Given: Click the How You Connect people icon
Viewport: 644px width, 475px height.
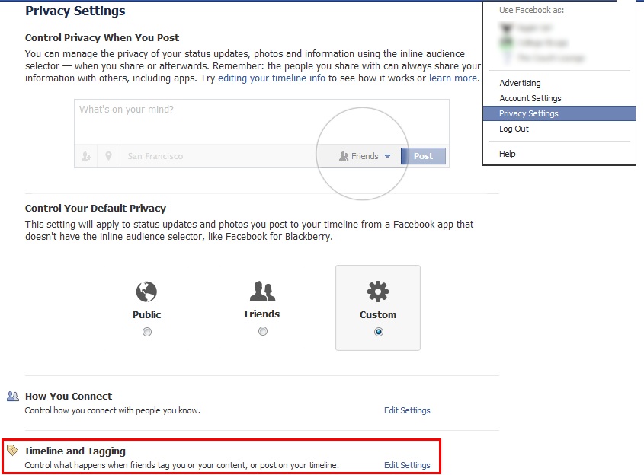Looking at the screenshot, I should point(13,396).
